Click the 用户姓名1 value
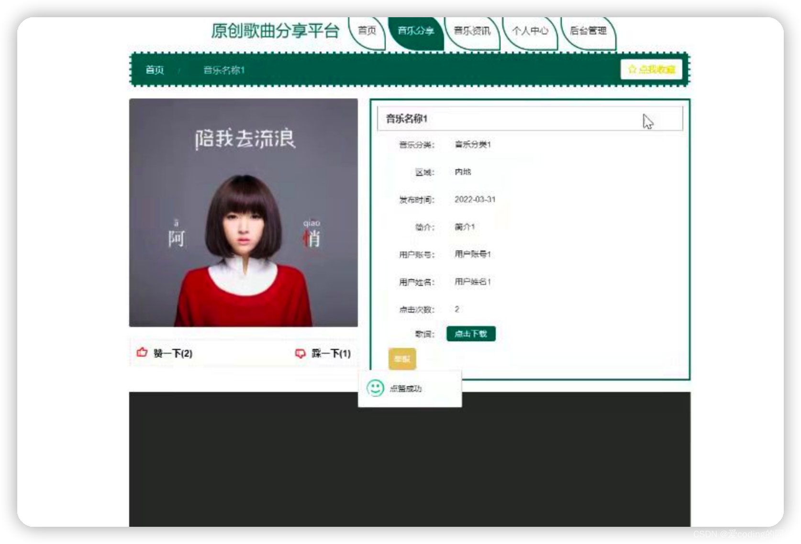Viewport: 801px width, 544px height. [x=473, y=282]
